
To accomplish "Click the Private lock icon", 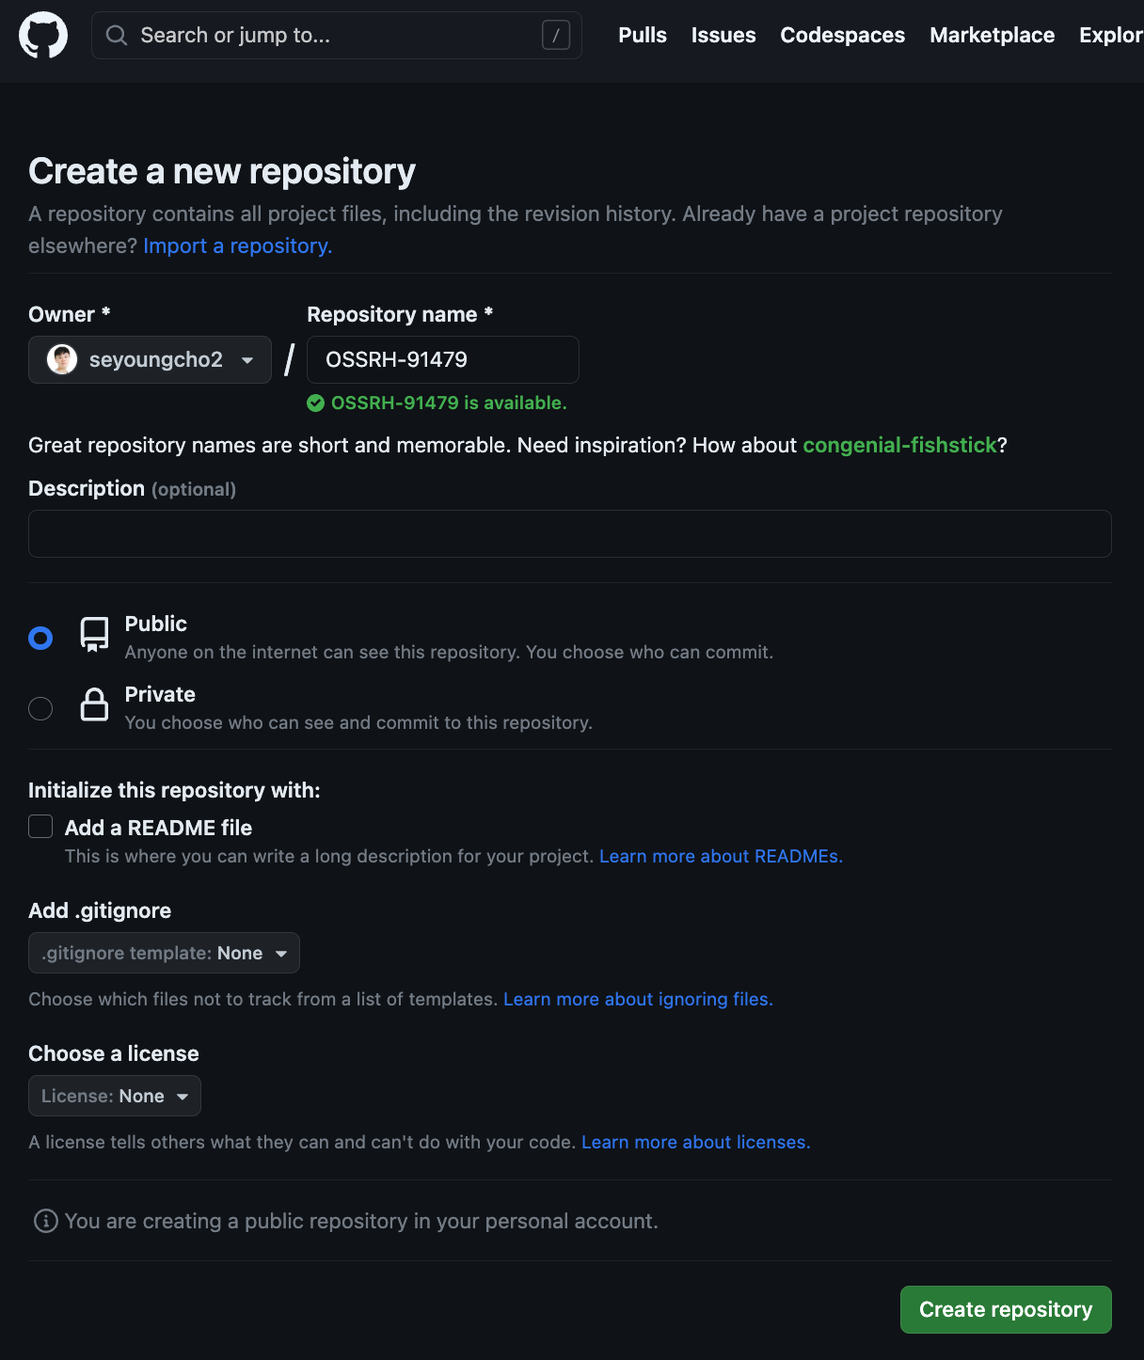I will click(94, 704).
